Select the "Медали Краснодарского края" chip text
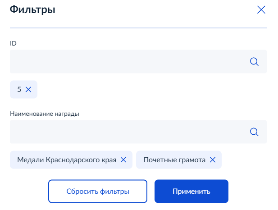 [67, 160]
